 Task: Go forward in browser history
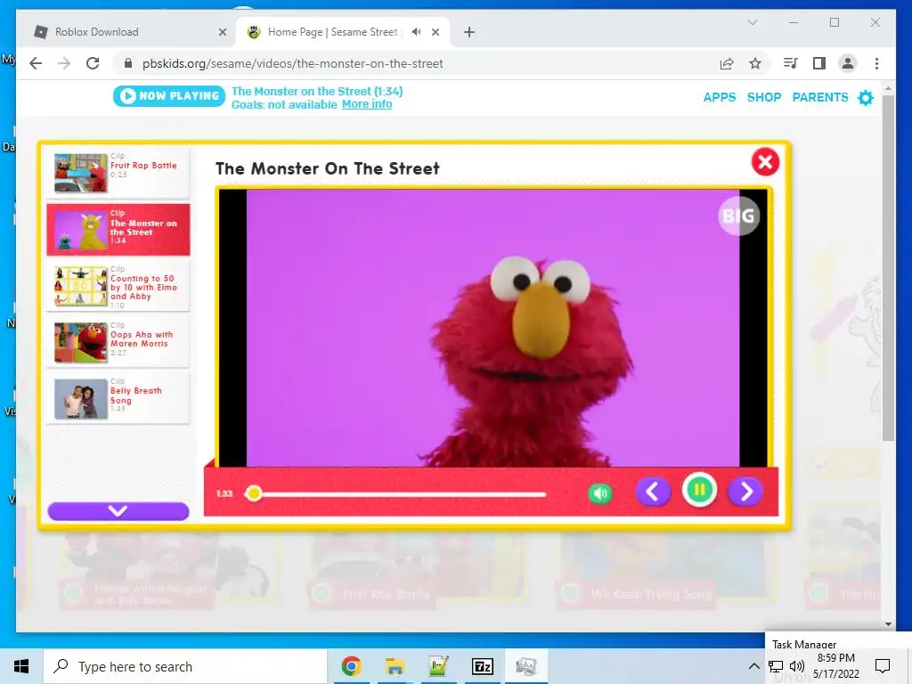(64, 63)
